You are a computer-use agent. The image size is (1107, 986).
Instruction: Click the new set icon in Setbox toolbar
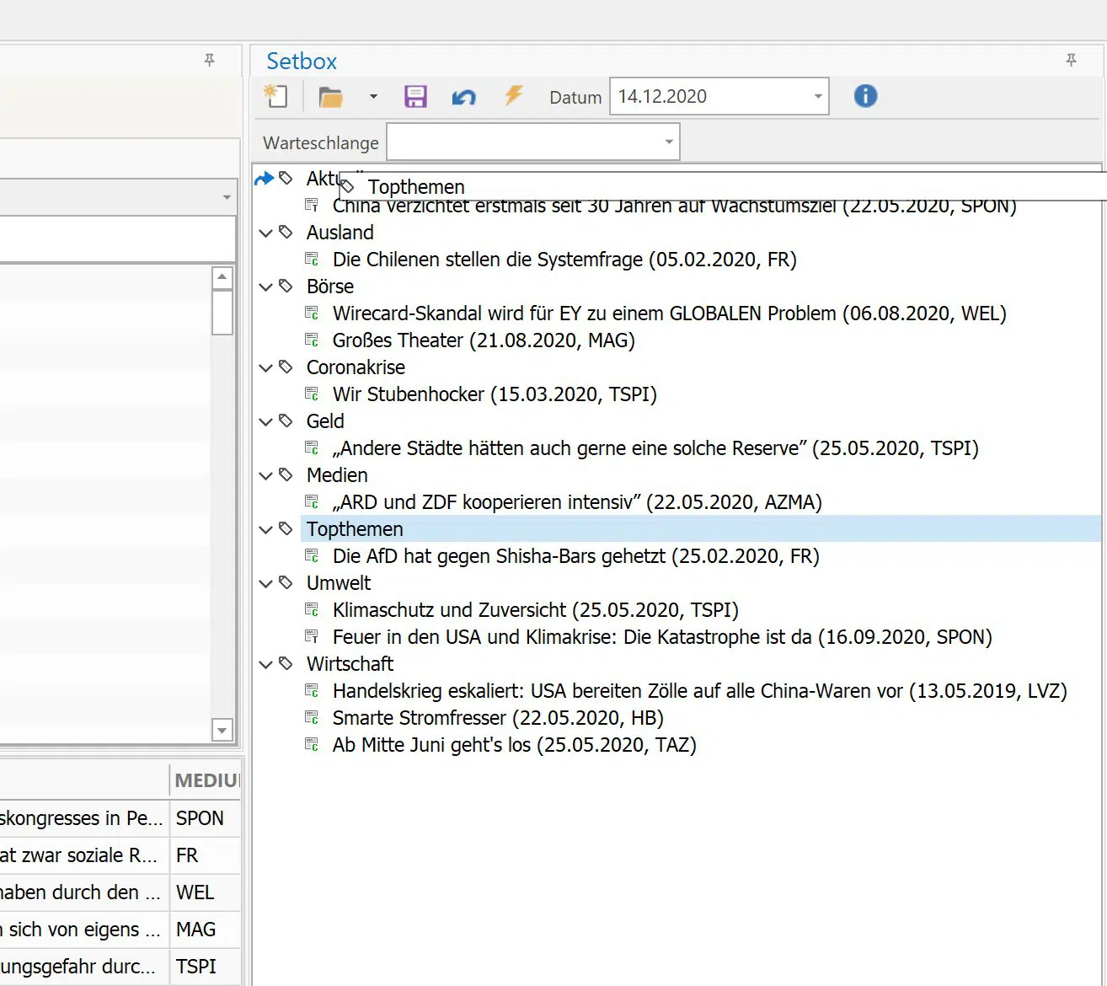pos(275,97)
